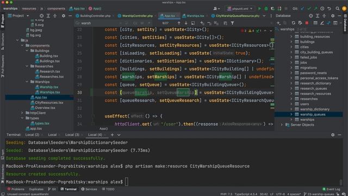Toggle Pull Requests tool window on left stripe
Image resolution: width=348 pixels, height=196 pixels.
pyautogui.click(x=2, y=66)
